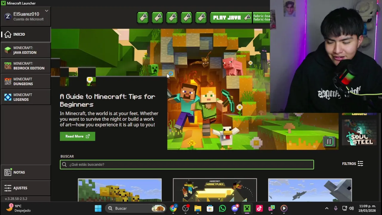
Task: Open the Minecraft Marketplace card
Action: [x=215, y=190]
